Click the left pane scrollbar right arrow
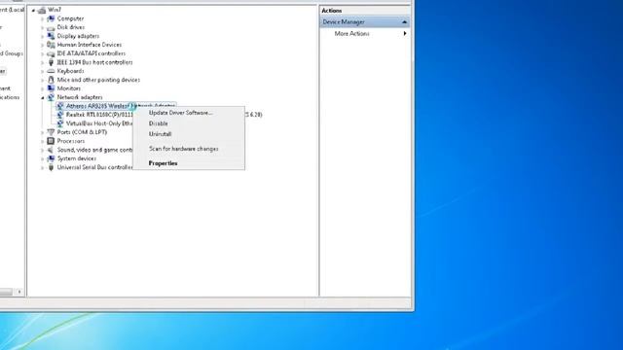 [x=19, y=292]
